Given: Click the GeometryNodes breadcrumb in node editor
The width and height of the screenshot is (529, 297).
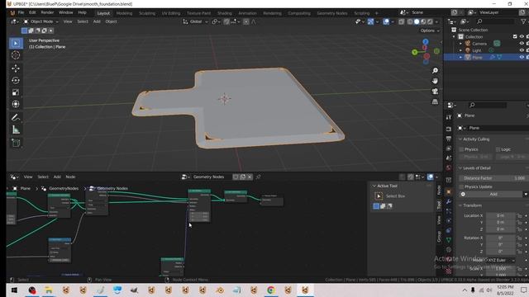Looking at the screenshot, I should 64,189.
